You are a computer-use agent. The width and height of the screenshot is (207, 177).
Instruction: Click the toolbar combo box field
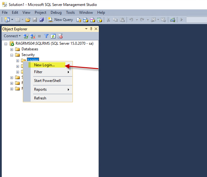coord(197,20)
